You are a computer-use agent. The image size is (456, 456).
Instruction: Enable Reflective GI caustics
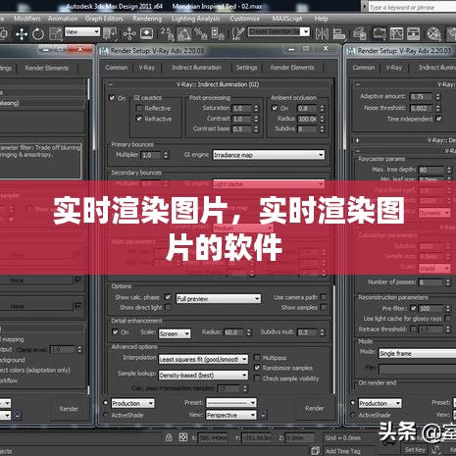coord(139,108)
